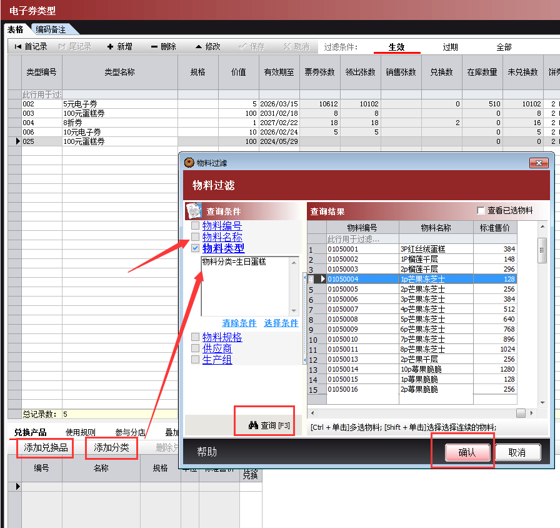The image size is (560, 528).
Task: Sort by 物料名称 column header
Action: click(436, 228)
